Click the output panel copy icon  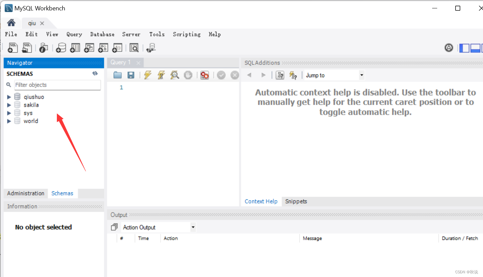pyautogui.click(x=114, y=227)
